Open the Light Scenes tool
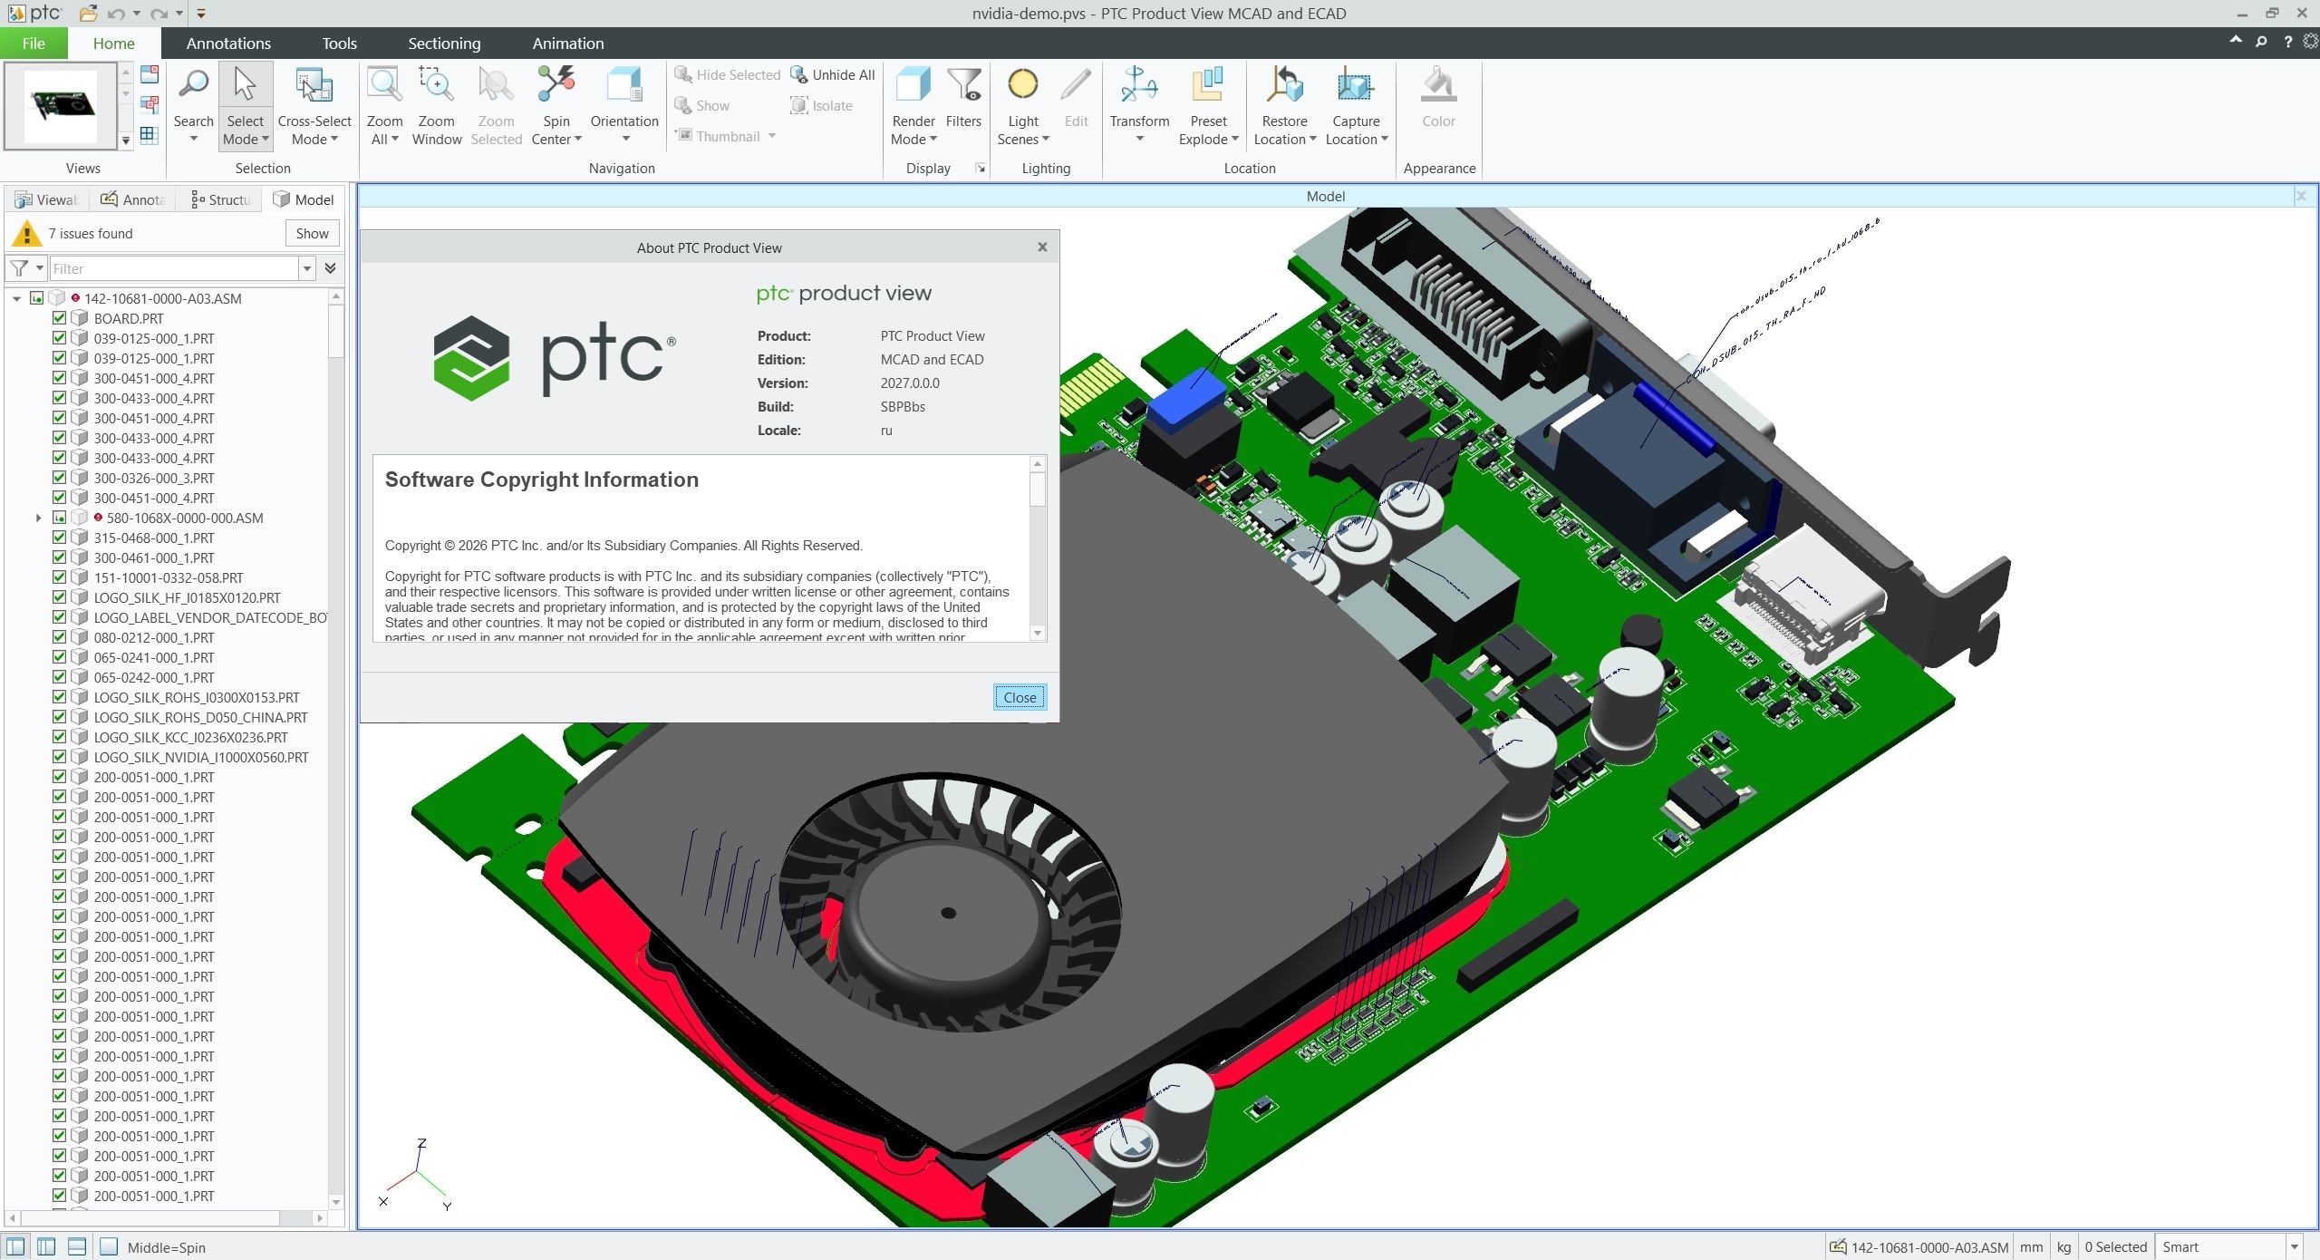 click(x=1023, y=104)
